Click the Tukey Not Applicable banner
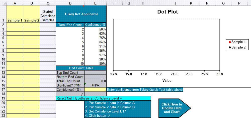The image size is (251, 118). 81,14
